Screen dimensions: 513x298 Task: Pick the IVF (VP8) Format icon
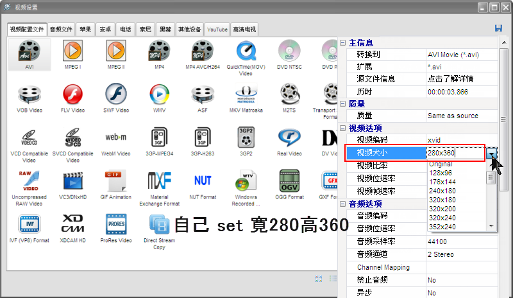pyautogui.click(x=29, y=224)
